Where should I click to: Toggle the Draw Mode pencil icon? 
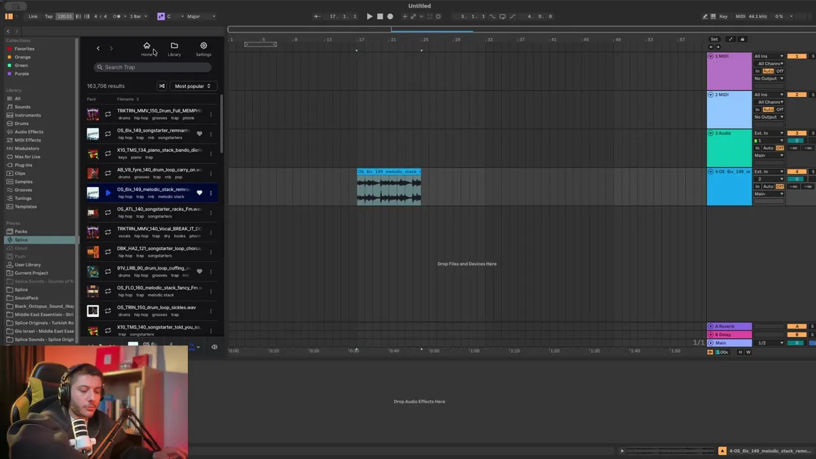(704, 17)
